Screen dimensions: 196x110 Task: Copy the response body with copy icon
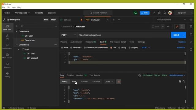180,82
